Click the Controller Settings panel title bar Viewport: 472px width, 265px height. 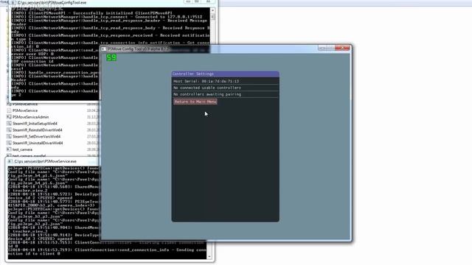coord(225,74)
